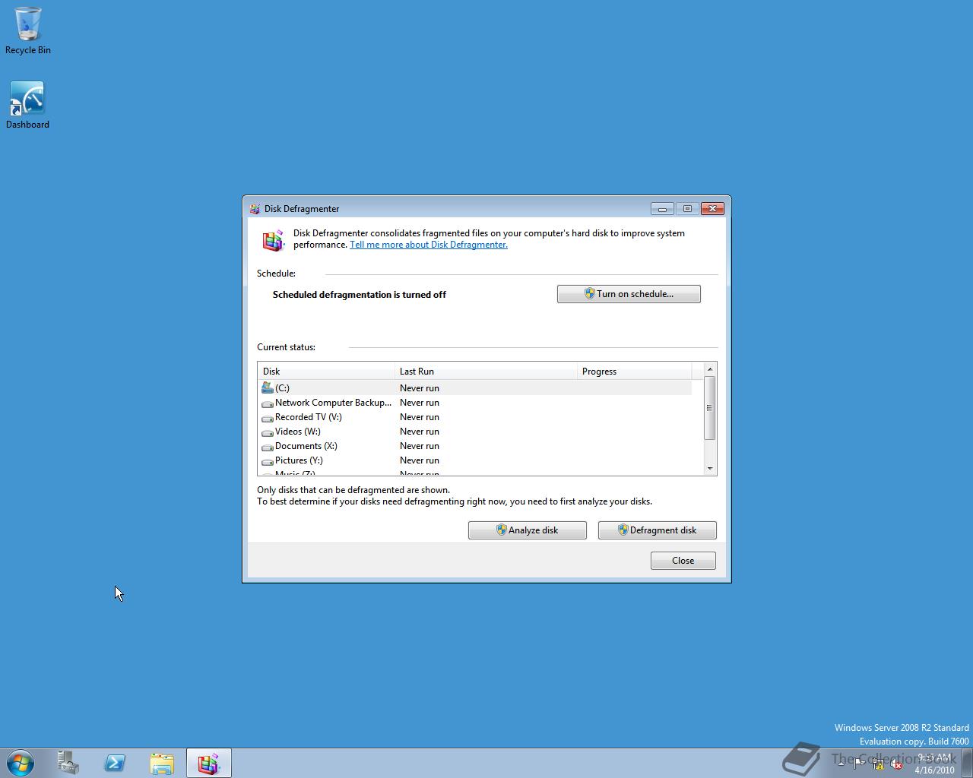Click the Show desktop strip
This screenshot has width=973, height=778.
[967, 763]
